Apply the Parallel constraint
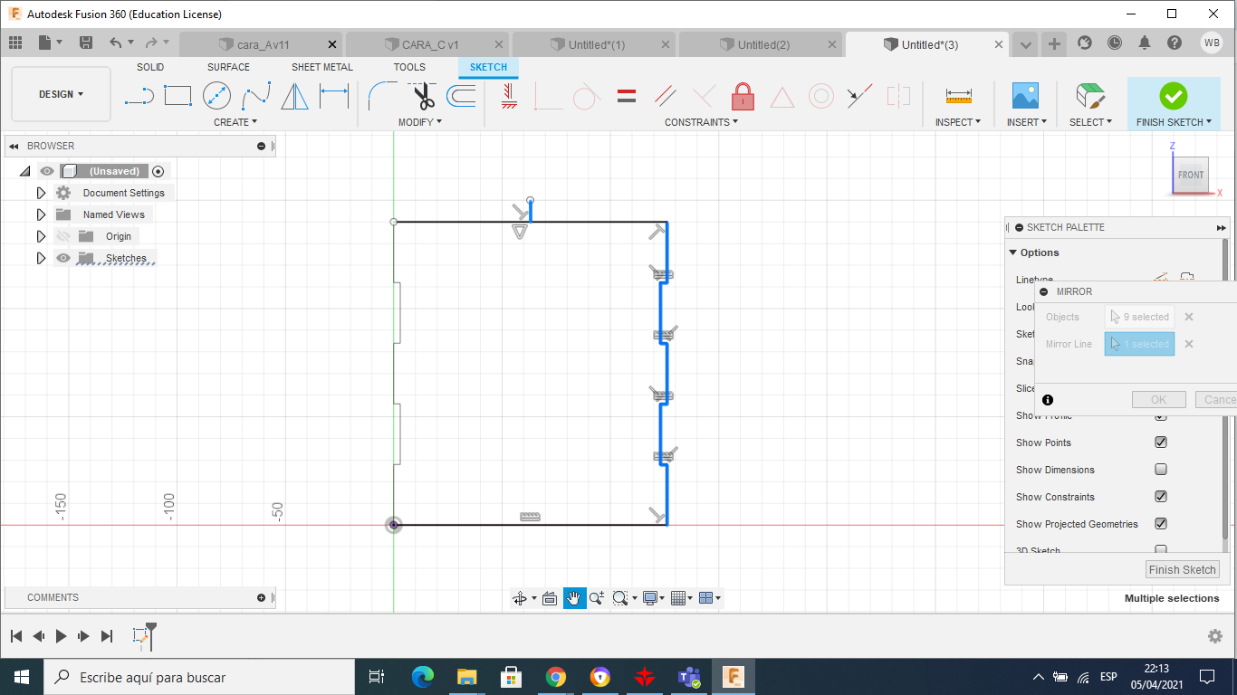 [665, 96]
